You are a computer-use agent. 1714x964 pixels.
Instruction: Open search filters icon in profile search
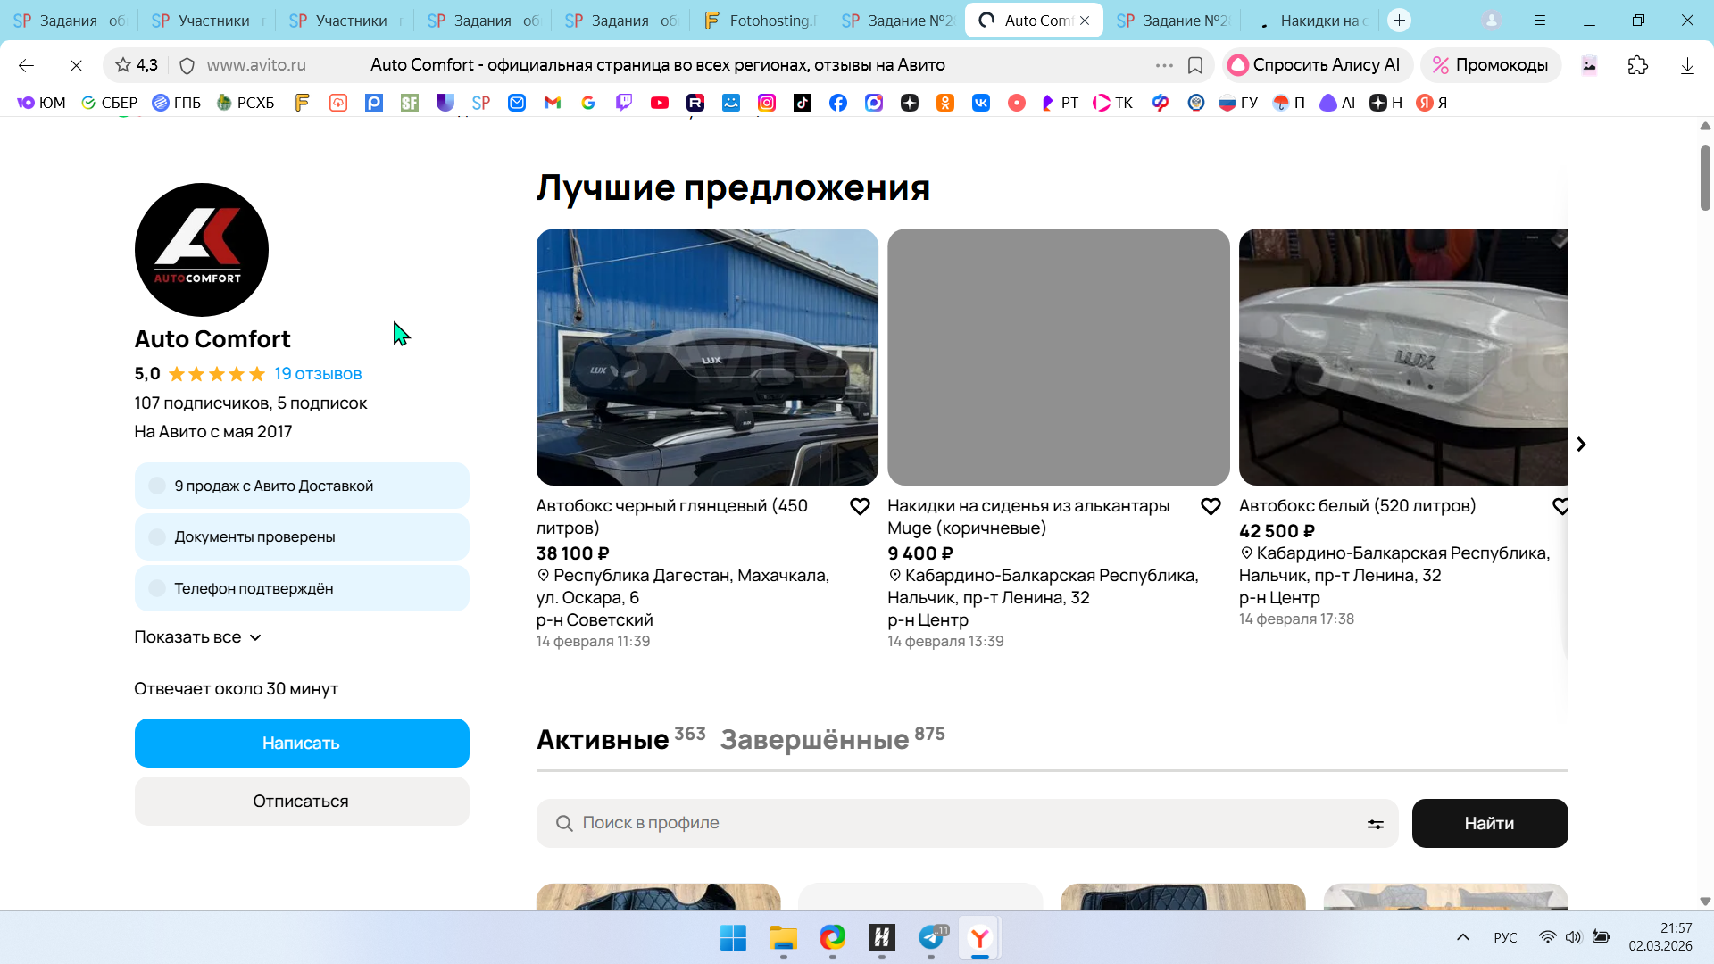point(1375,824)
